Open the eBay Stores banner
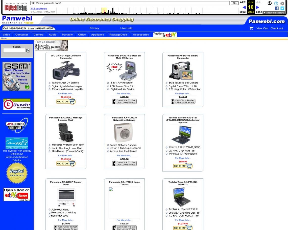Viewport: 288px width, 230px height. point(17,195)
